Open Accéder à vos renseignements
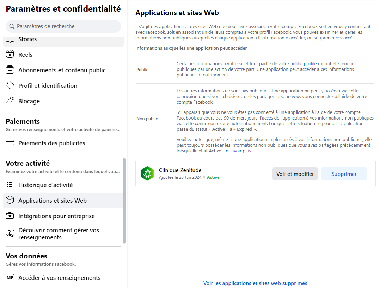The image size is (379, 288). tap(59, 278)
